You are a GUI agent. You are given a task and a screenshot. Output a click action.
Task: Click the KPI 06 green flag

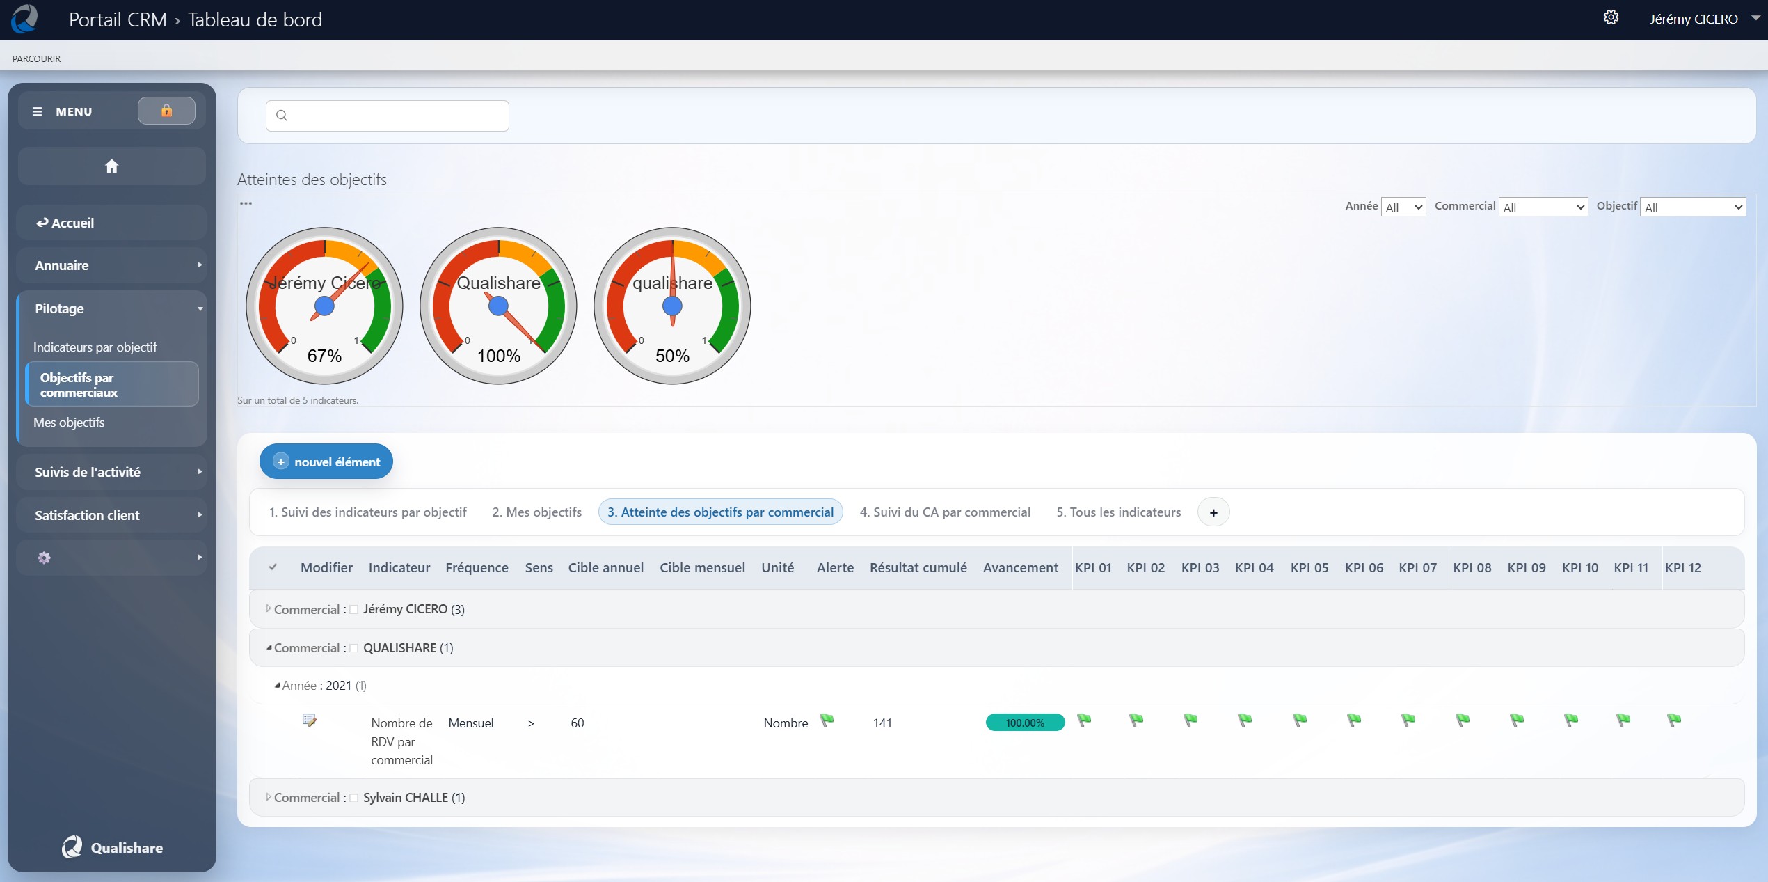point(1354,720)
